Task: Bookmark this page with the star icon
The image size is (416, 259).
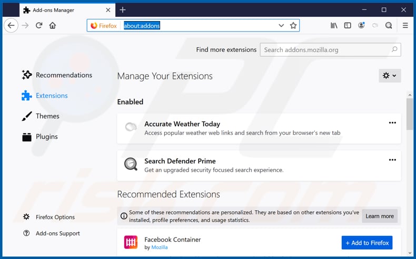Action: click(x=293, y=25)
